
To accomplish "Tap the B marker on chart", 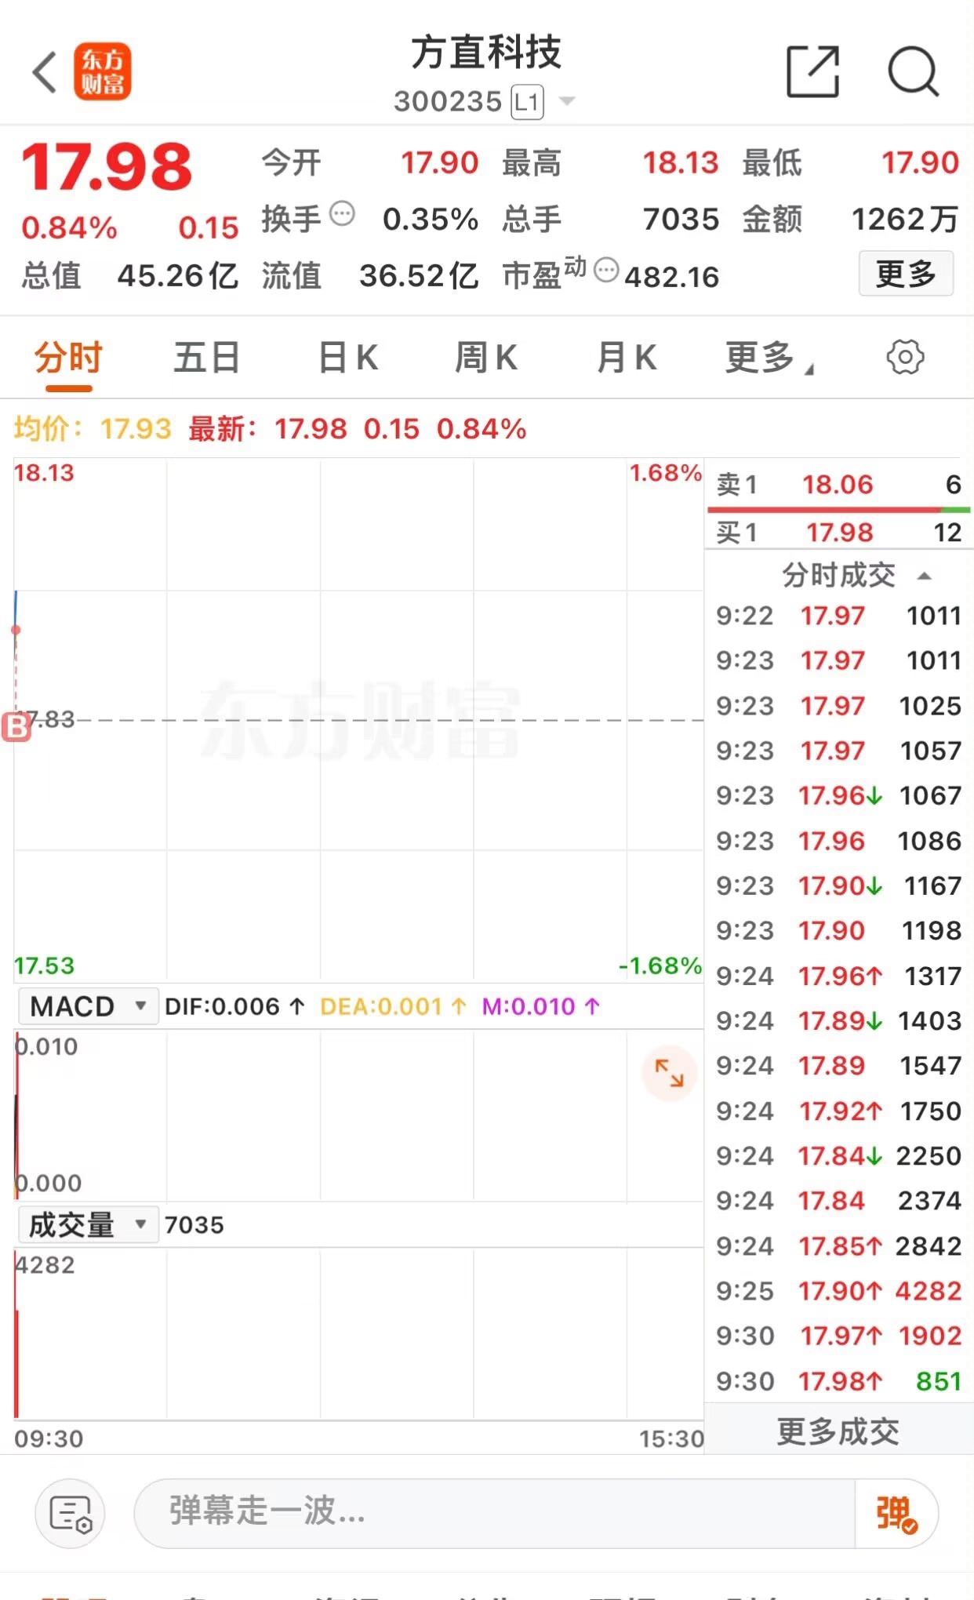I will pyautogui.click(x=16, y=727).
